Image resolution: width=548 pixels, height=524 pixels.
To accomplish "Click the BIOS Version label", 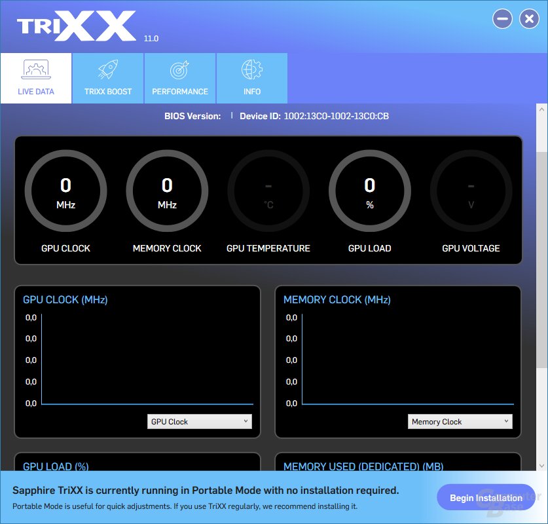I will coord(192,115).
